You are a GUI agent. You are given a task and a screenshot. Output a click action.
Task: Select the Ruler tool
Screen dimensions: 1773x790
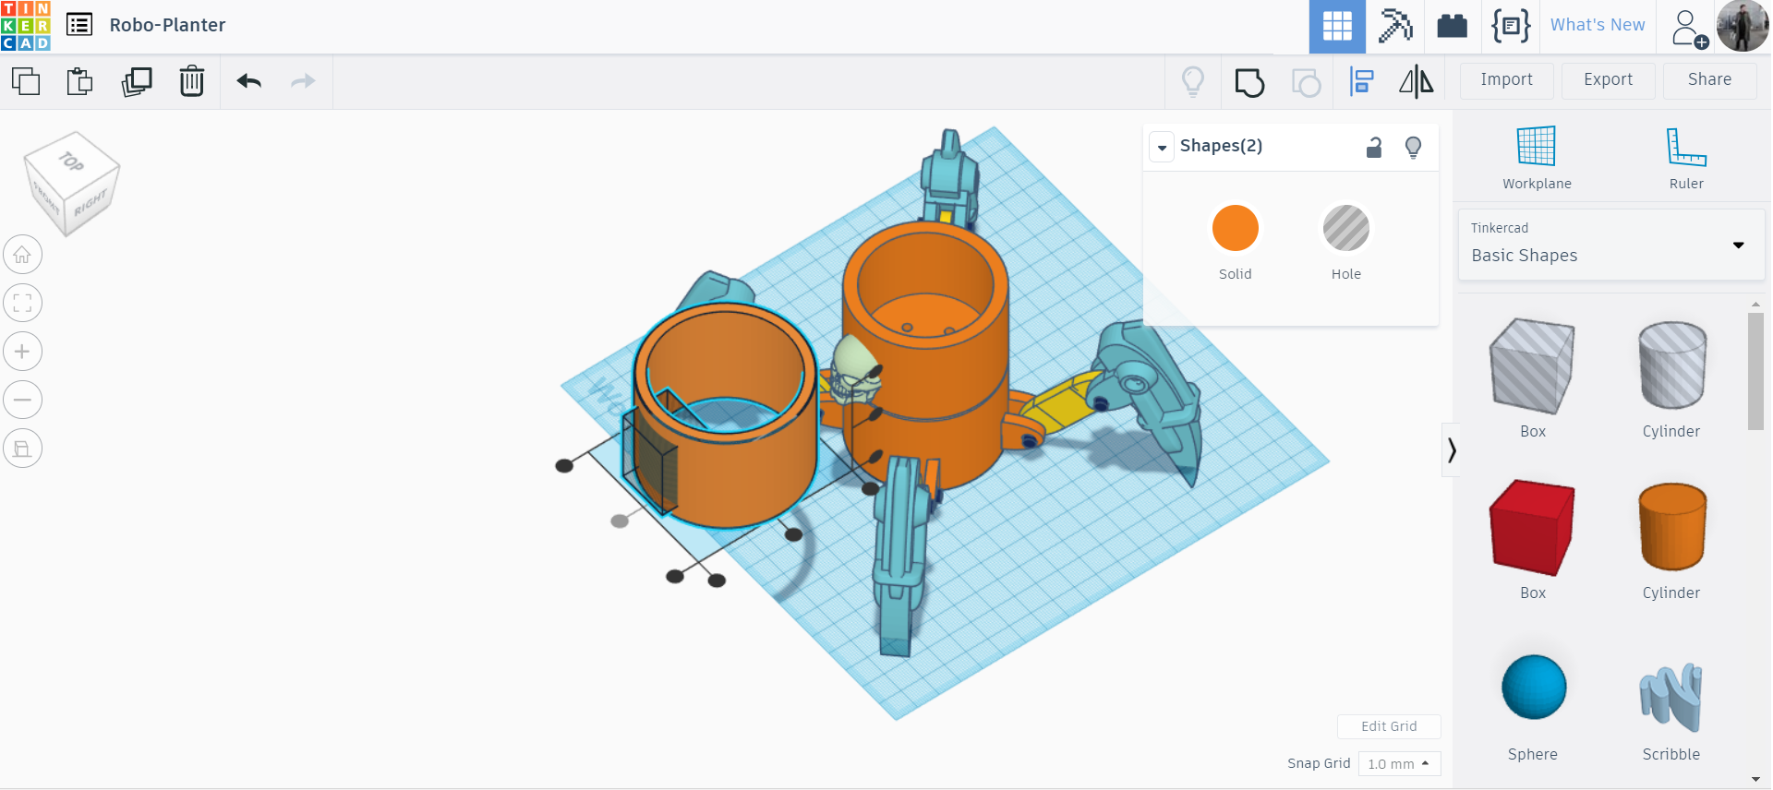(x=1686, y=158)
